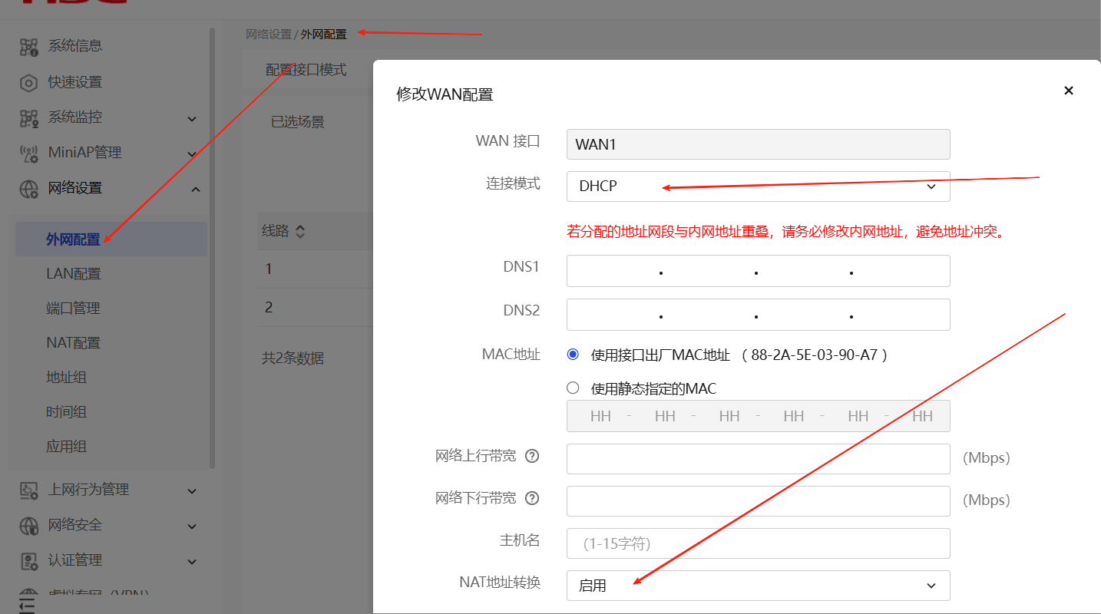Click the hostname input field

[x=758, y=543]
